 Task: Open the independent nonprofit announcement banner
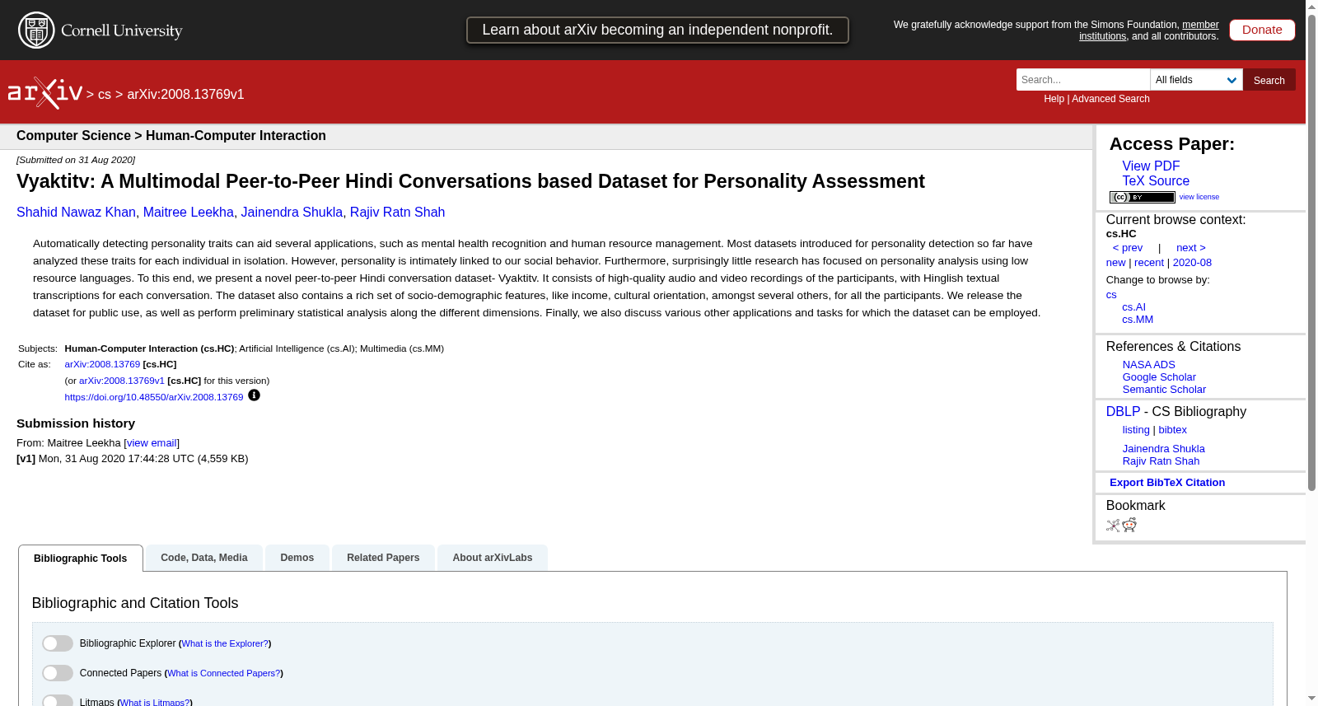657,30
